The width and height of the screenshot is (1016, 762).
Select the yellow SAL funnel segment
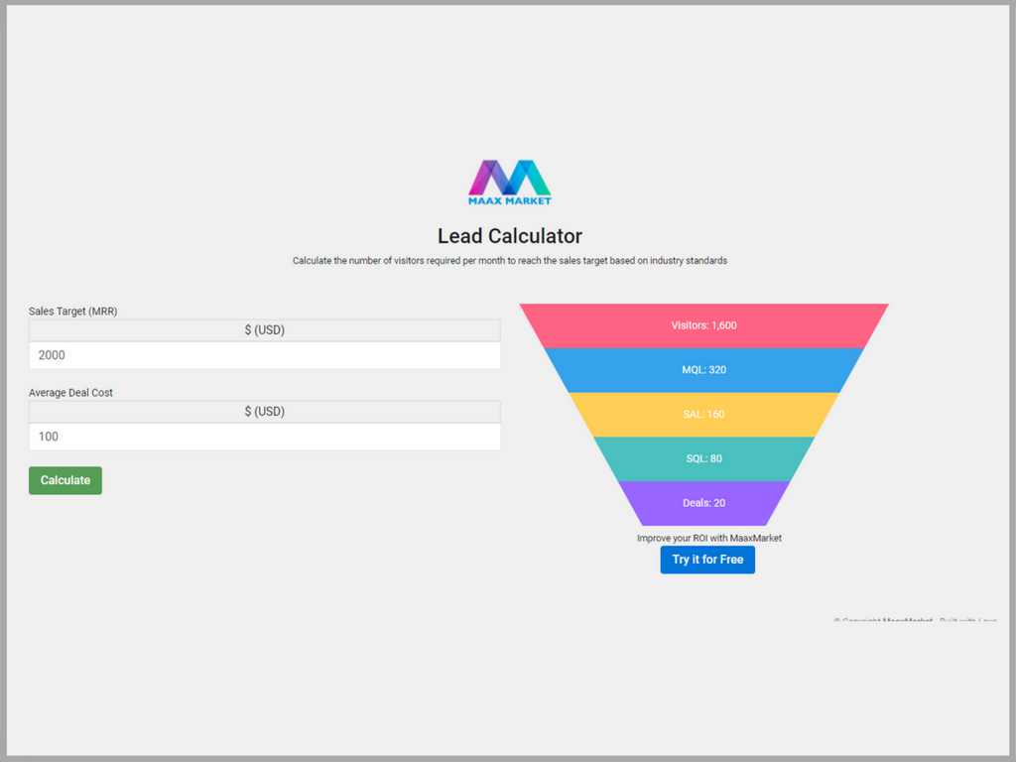coord(703,414)
